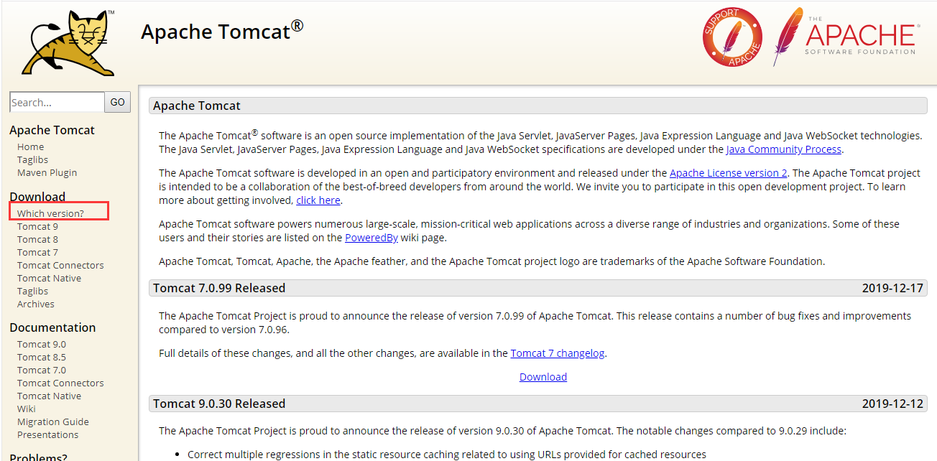Click the Tomcat cat logo

point(67,41)
